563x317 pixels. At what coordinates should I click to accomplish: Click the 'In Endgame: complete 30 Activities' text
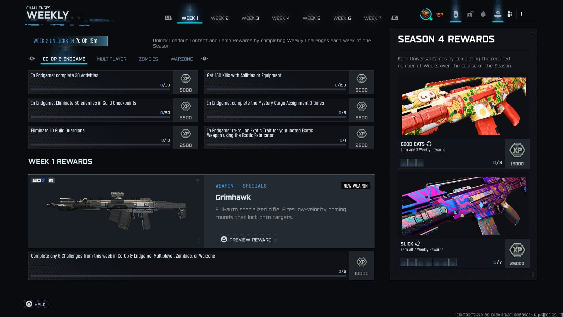tap(65, 75)
